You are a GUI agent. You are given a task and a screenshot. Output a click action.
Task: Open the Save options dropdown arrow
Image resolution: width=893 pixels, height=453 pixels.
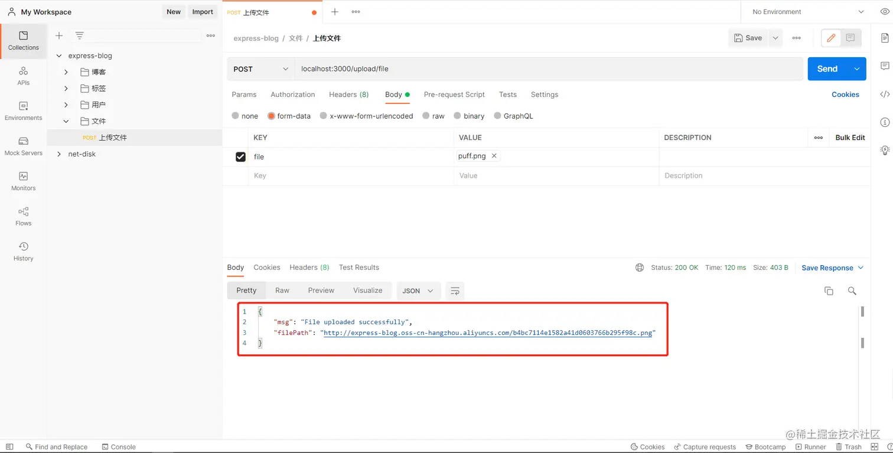[775, 38]
